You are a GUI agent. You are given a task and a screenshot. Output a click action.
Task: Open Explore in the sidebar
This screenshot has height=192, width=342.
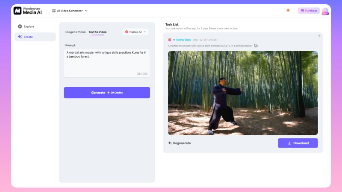(35, 26)
